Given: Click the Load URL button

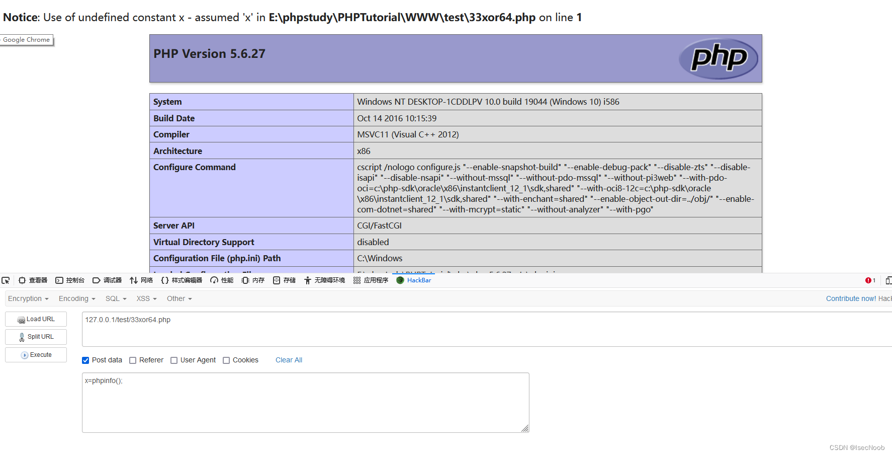Looking at the screenshot, I should (x=36, y=319).
